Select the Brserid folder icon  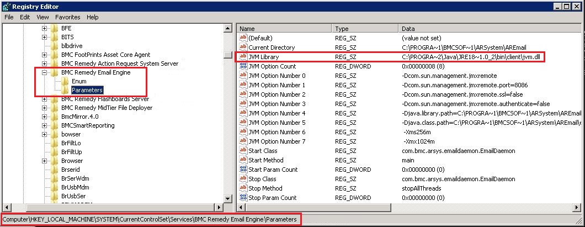(55, 170)
